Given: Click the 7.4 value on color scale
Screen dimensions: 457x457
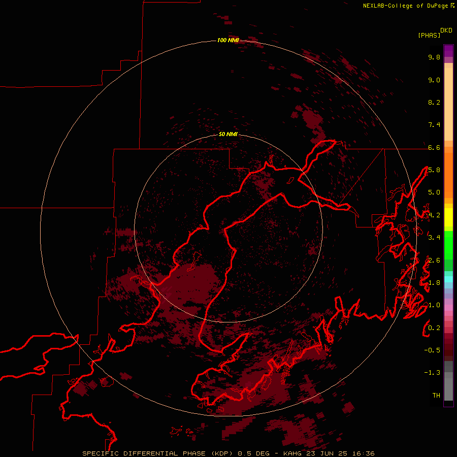Looking at the screenshot, I should click(x=434, y=125).
